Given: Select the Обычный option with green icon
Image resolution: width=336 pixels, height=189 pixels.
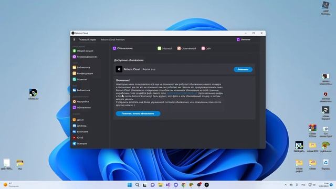Looking at the screenshot, I should pos(165,48).
